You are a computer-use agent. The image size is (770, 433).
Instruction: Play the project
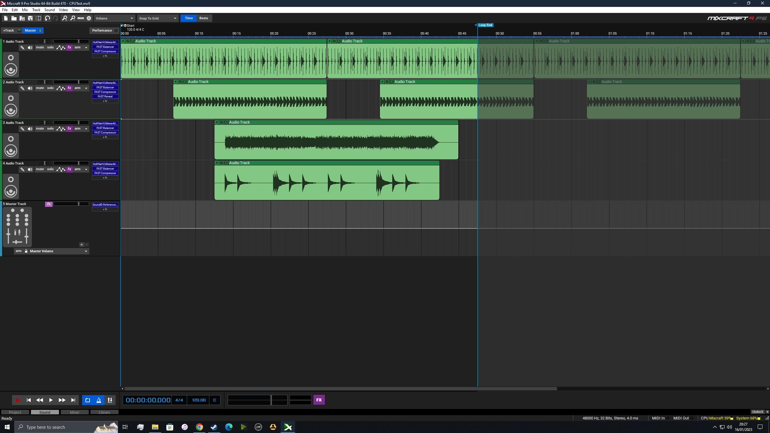coord(51,400)
